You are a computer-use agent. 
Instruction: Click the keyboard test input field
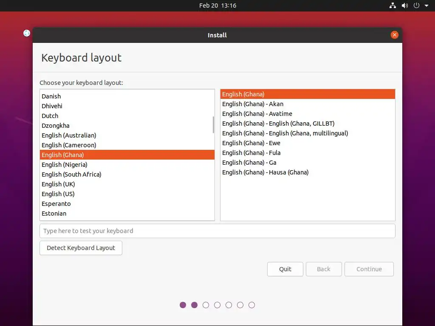[x=217, y=231]
